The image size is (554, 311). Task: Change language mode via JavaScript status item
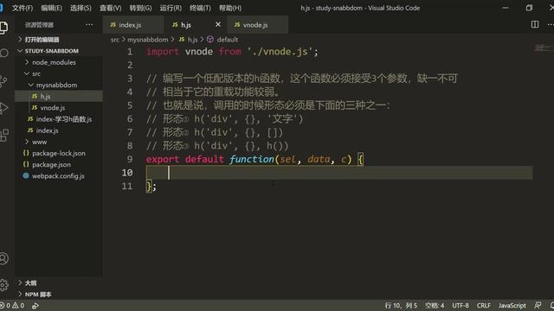click(512, 305)
